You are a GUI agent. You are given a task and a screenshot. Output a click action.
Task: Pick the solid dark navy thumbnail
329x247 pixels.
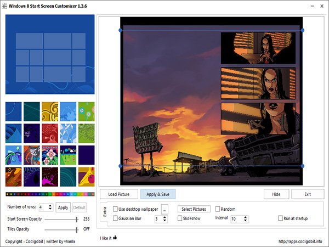[87, 155]
